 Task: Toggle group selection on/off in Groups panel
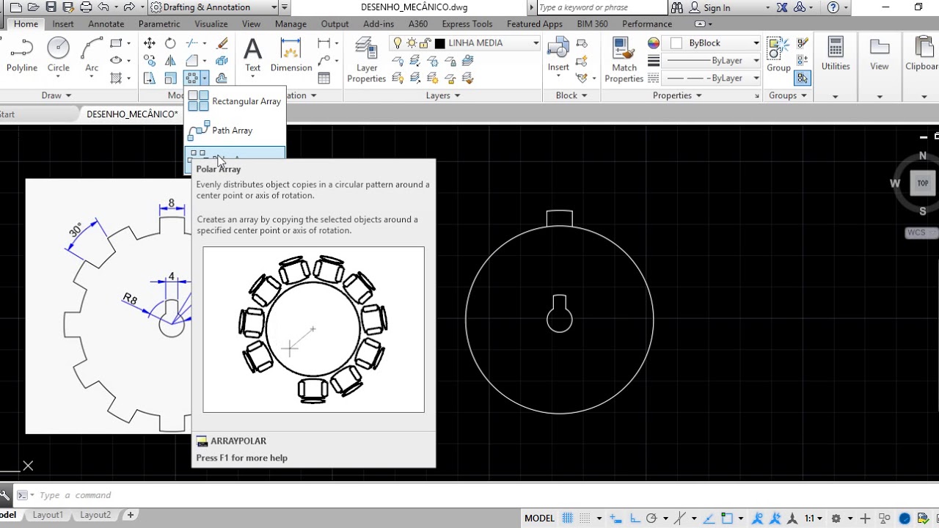(803, 78)
